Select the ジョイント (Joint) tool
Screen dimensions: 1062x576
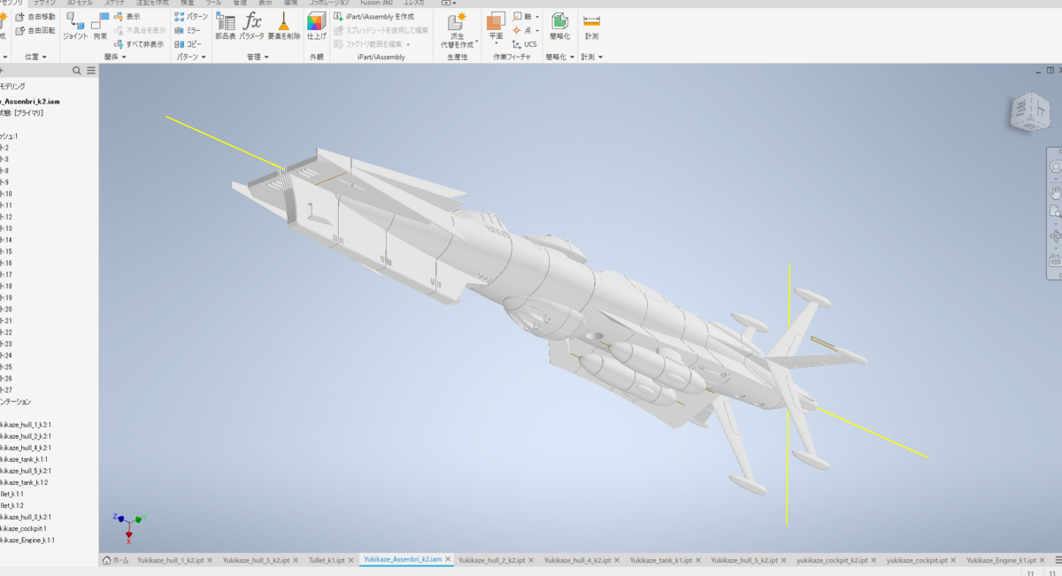click(75, 26)
